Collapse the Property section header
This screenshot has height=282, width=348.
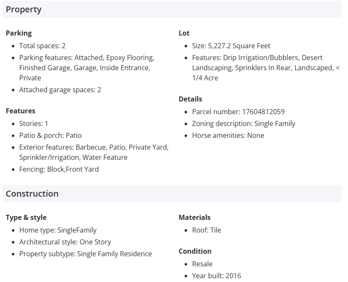24,9
